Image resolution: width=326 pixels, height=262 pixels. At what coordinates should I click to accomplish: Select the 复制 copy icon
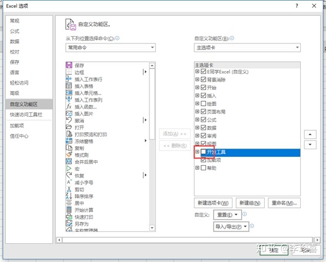pyautogui.click(x=69, y=148)
